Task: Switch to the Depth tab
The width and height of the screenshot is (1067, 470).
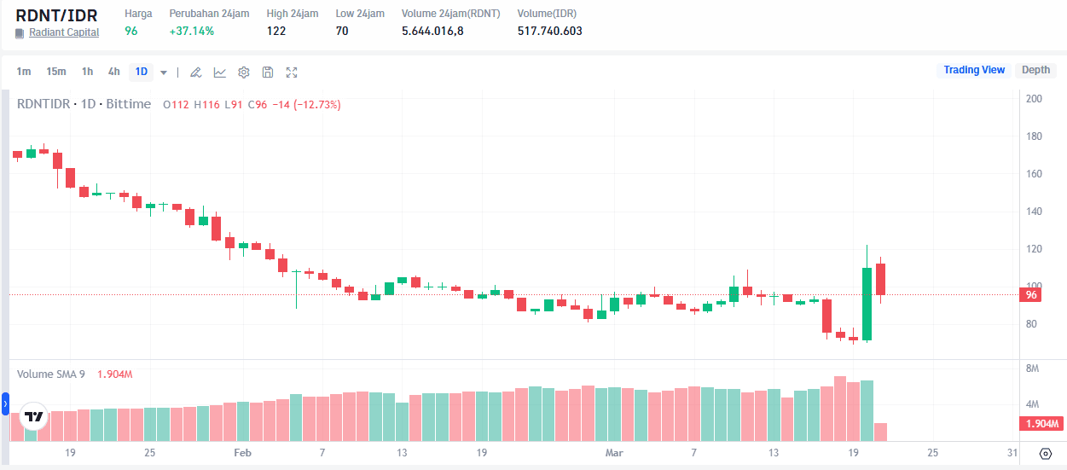Action: 1035,70
